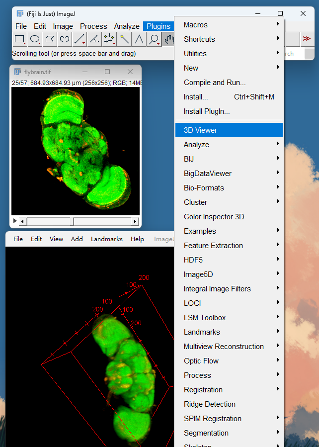Select the Oval selection tool
This screenshot has width=319, height=447.
tap(35, 39)
